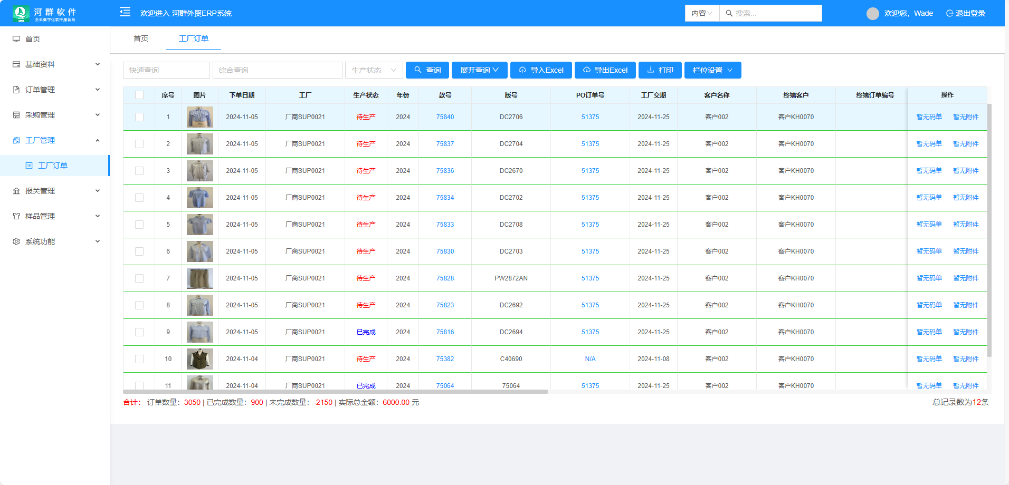Click the sidebar collapse hamburger icon
The image size is (1009, 485).
point(125,12)
